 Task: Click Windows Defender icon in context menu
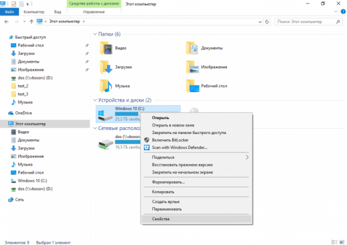pos(146,147)
